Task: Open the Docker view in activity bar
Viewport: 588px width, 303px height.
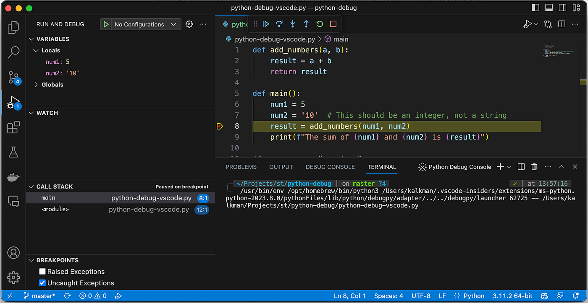Action: (13, 177)
